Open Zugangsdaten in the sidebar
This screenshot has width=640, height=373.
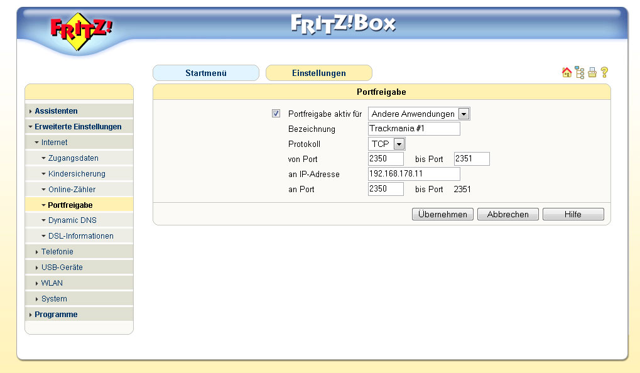(x=79, y=158)
